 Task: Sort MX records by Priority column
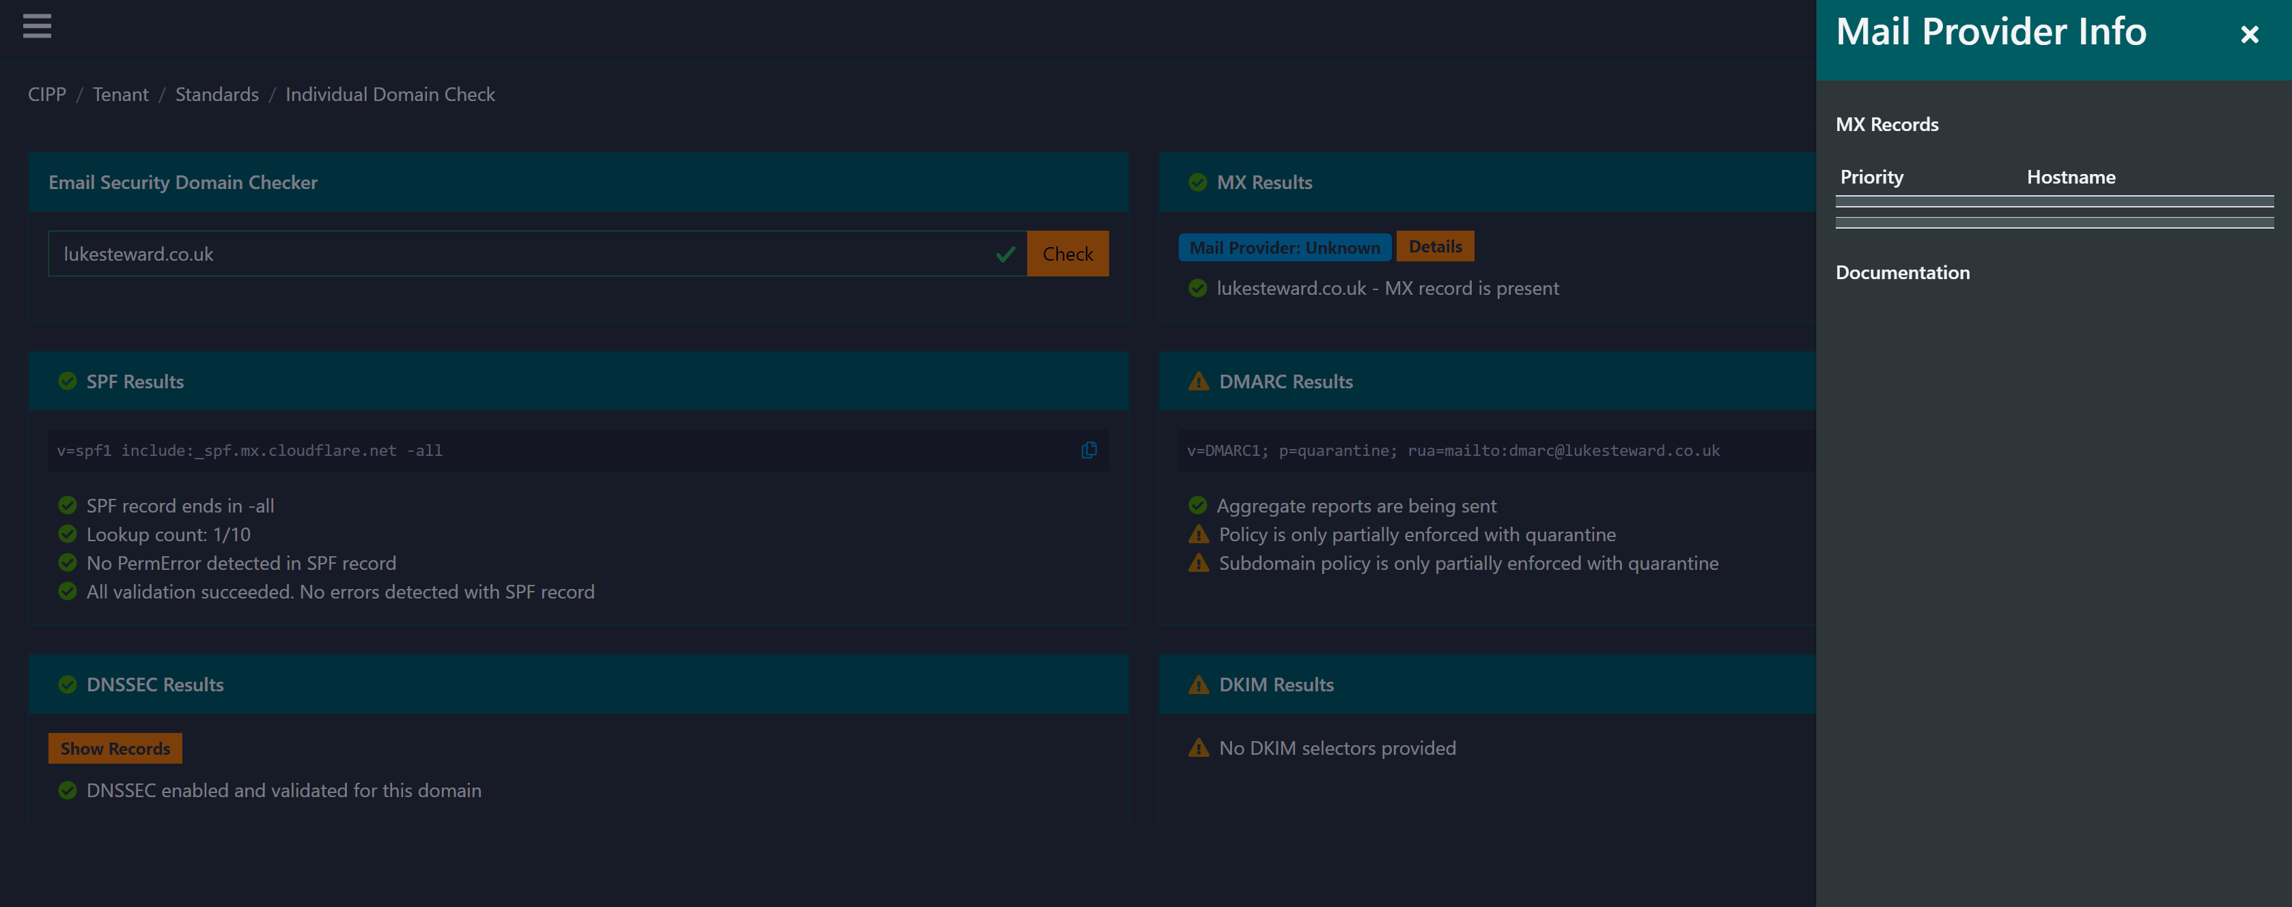1871,177
